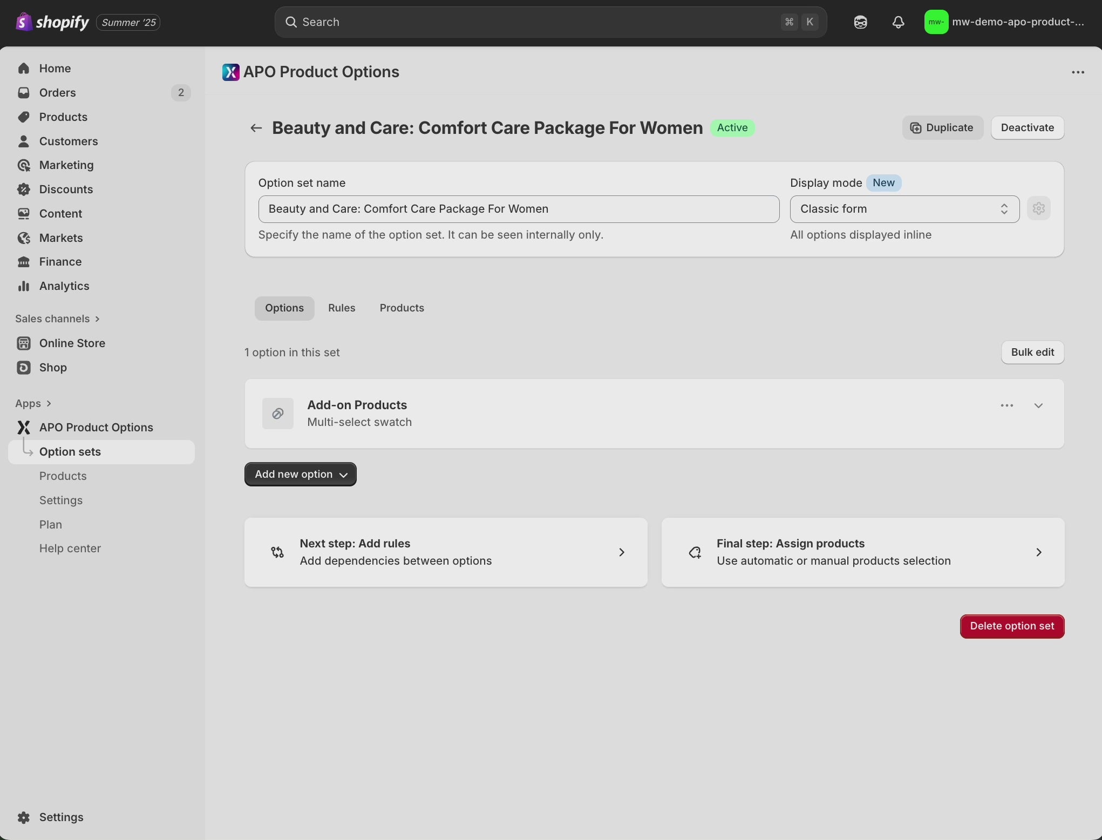Open notifications bell
The width and height of the screenshot is (1102, 840).
coord(898,22)
